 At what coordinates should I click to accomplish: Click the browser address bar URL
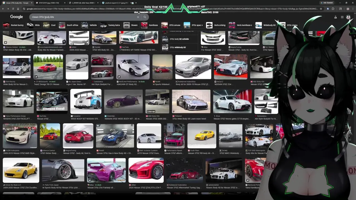(172, 9)
